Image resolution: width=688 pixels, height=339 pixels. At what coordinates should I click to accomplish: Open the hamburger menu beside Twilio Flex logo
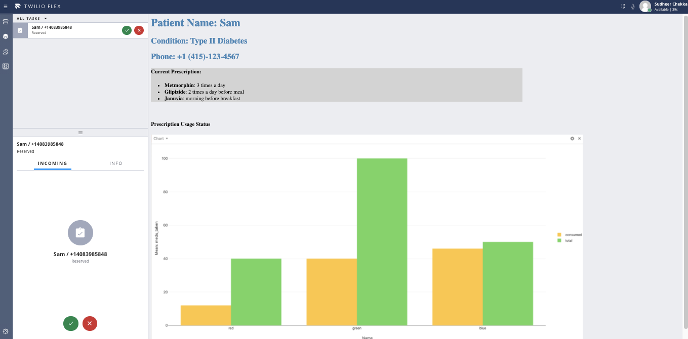[x=6, y=7]
